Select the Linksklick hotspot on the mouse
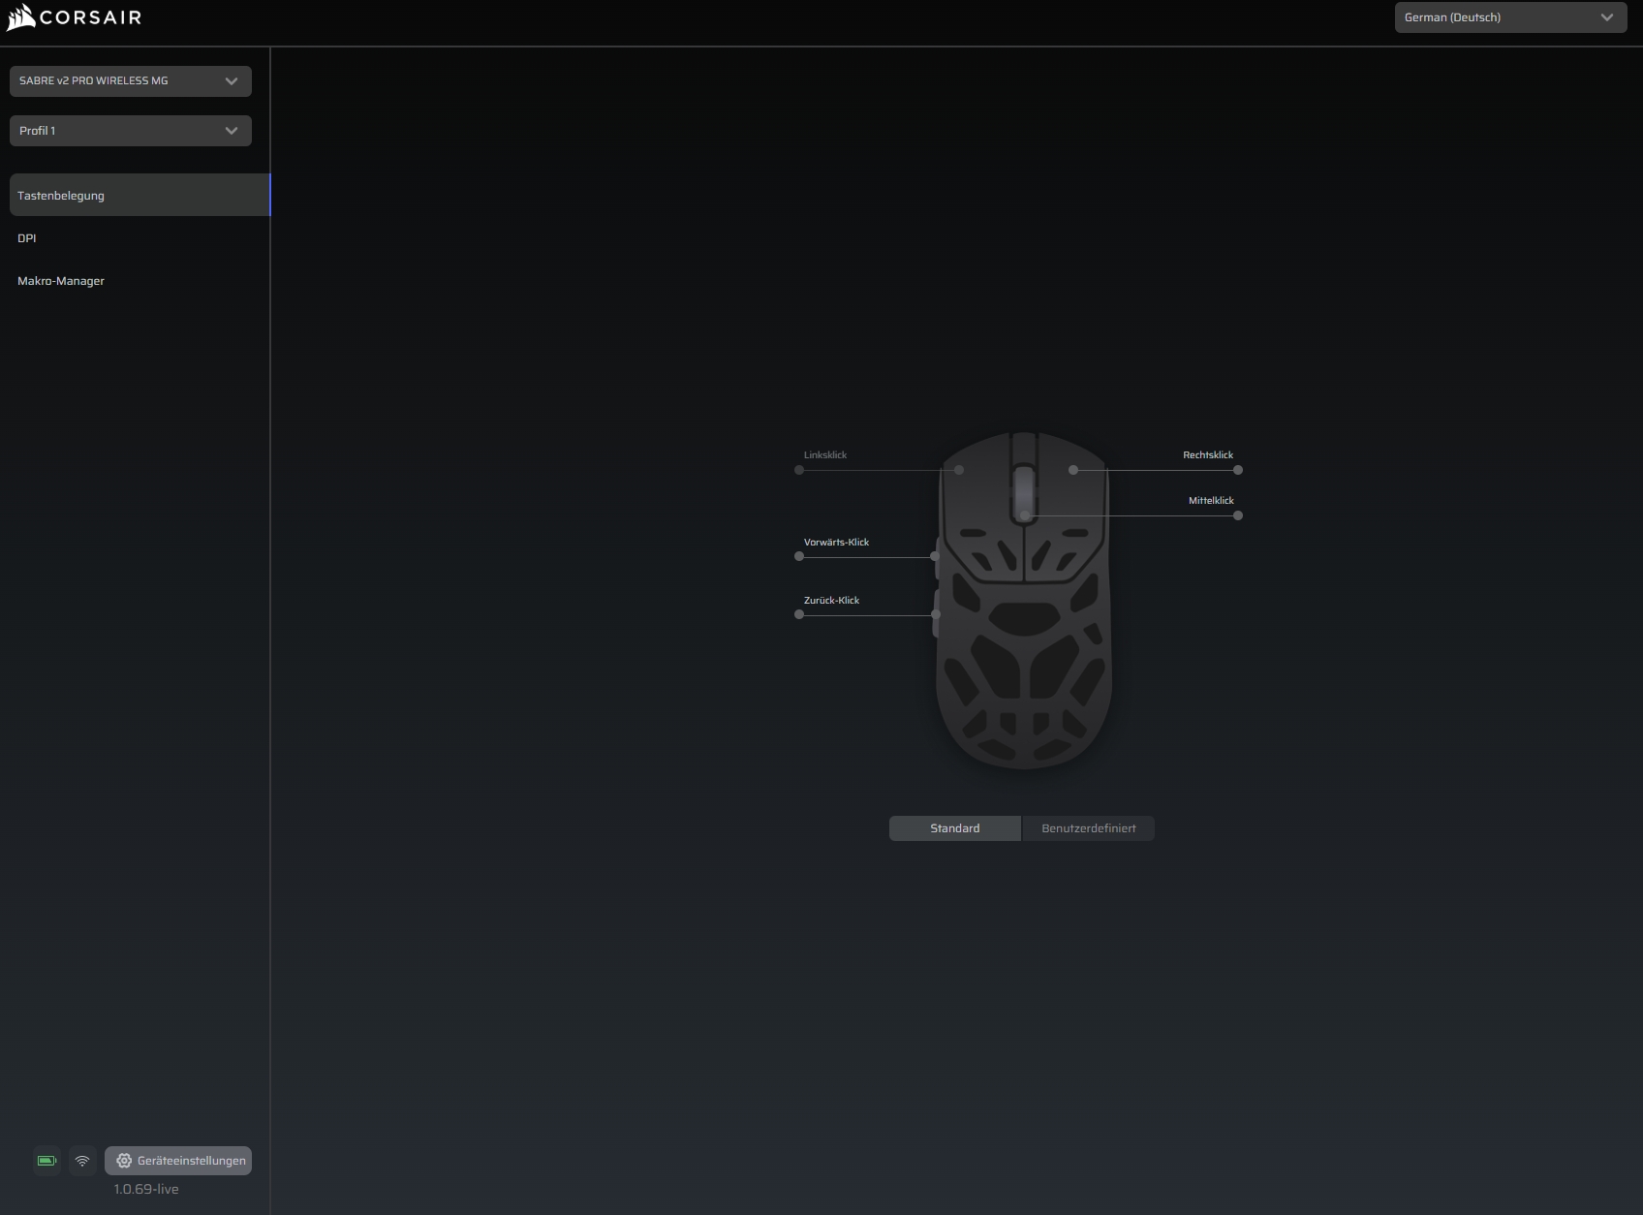The image size is (1643, 1215). 959,470
